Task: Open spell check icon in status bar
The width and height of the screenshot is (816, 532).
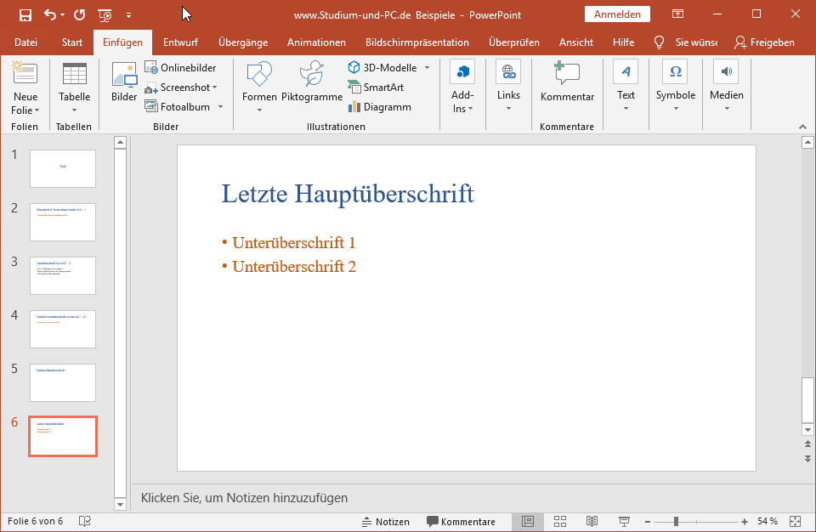Action: coord(85,521)
